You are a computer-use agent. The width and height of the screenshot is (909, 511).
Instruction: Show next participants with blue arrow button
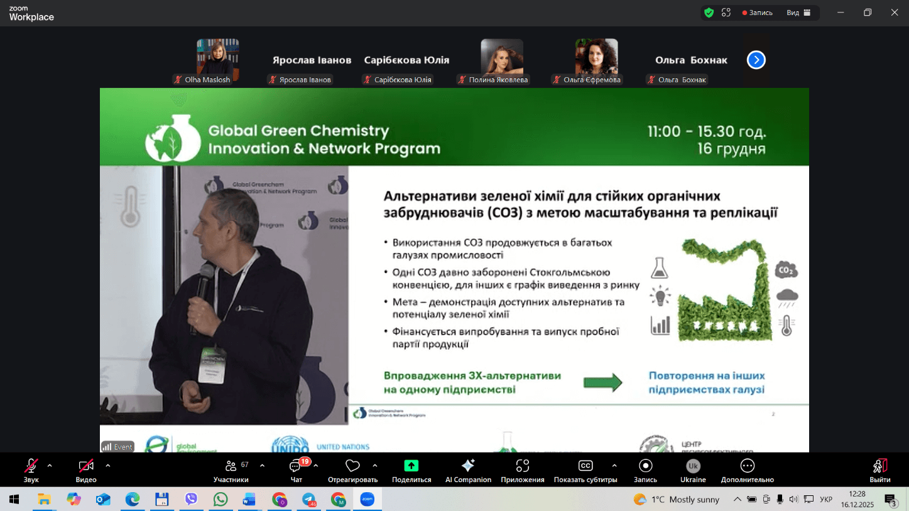coord(756,60)
